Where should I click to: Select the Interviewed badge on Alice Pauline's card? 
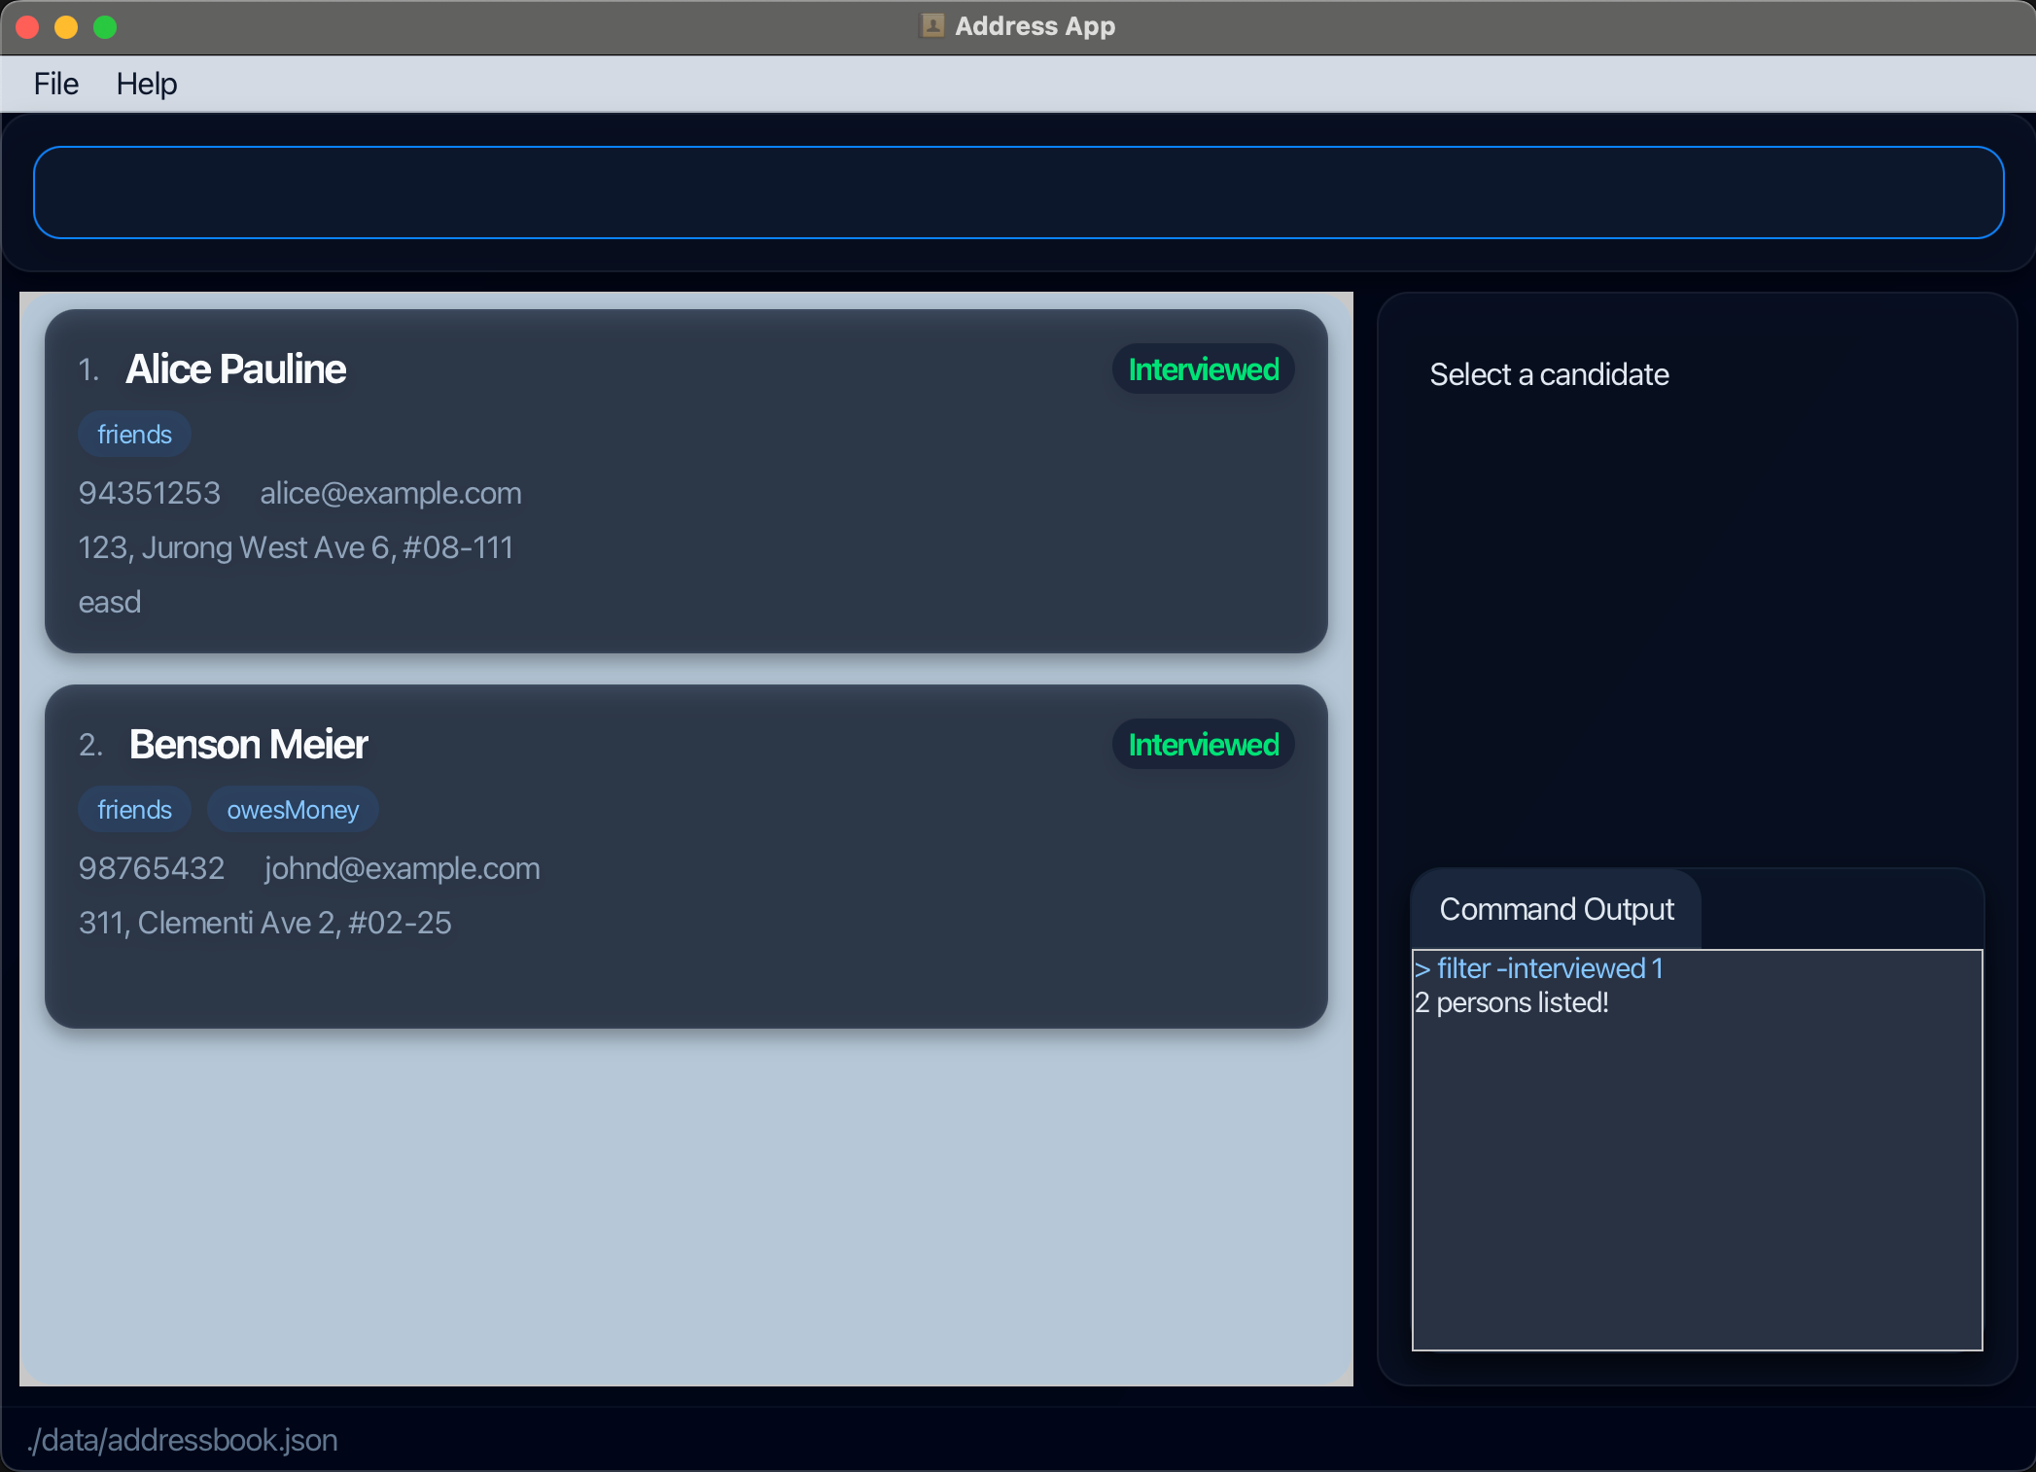click(1203, 368)
